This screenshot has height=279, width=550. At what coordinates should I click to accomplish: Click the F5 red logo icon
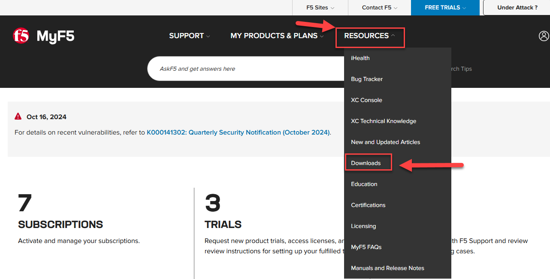pos(21,36)
